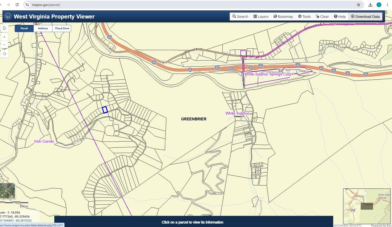Click the 'Click on a parcel' info banner

(x=193, y=222)
